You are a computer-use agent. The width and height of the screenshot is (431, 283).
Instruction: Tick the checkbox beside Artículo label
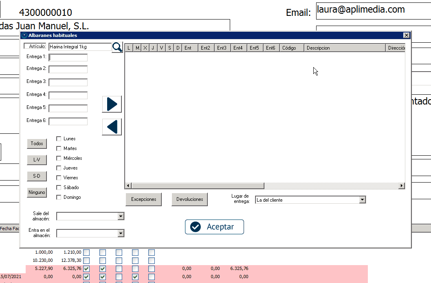point(26,46)
